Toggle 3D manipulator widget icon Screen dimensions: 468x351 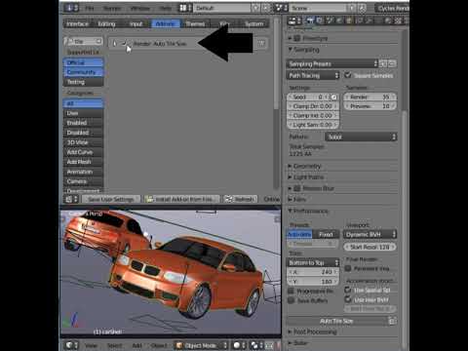[270, 345]
